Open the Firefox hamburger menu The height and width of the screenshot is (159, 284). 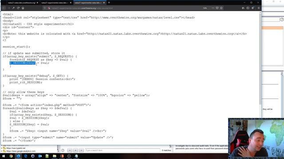(259, 8)
